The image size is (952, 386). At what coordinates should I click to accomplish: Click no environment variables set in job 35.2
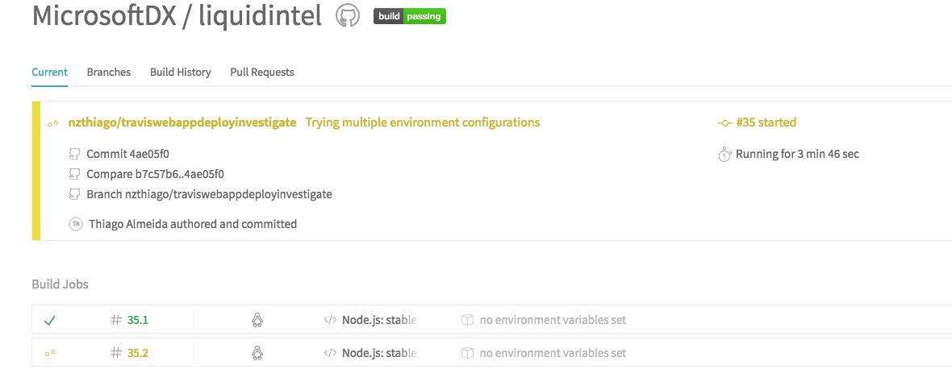point(553,353)
